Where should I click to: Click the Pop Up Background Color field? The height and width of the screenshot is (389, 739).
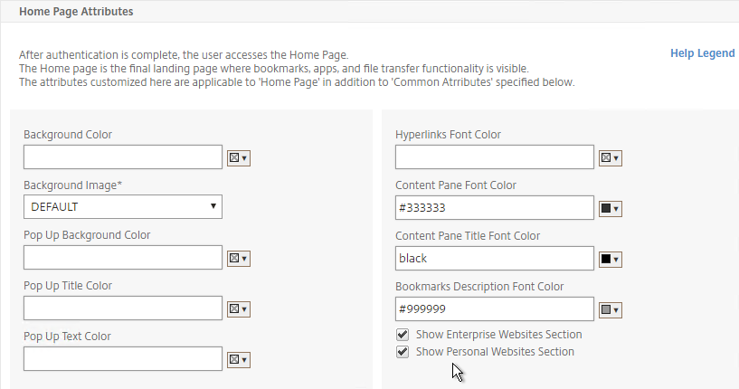tap(123, 258)
